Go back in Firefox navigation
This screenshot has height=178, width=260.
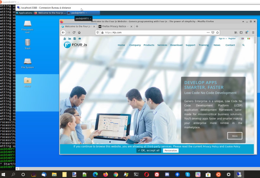click(63, 33)
